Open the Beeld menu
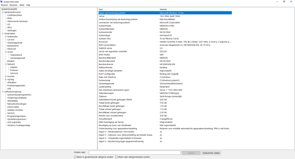Viewport: 295px width, 159px height. pyautogui.click(x=22, y=5)
